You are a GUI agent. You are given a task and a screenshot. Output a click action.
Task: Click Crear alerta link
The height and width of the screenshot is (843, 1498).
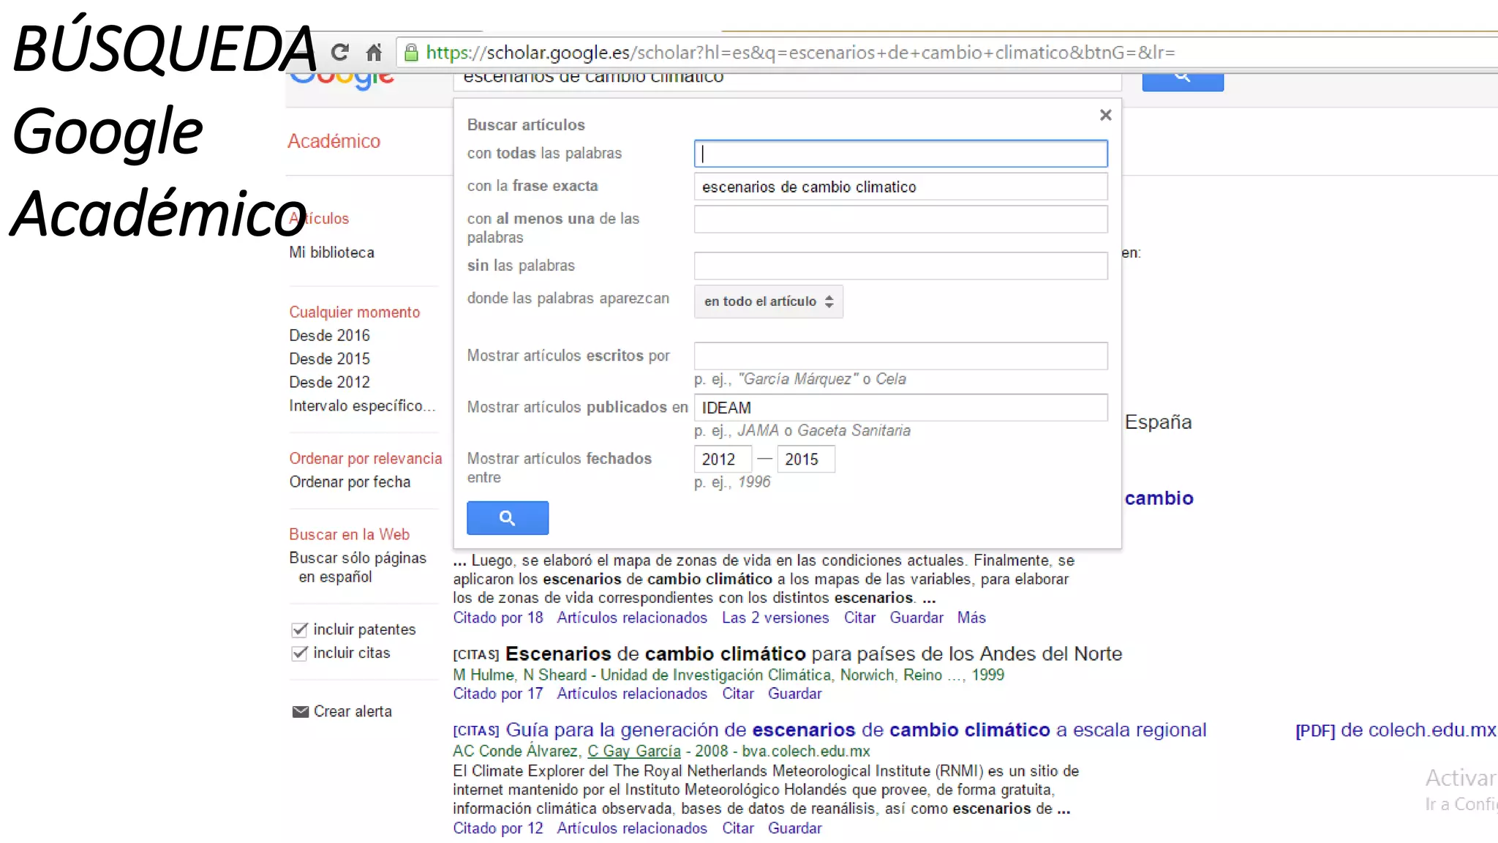tap(353, 712)
